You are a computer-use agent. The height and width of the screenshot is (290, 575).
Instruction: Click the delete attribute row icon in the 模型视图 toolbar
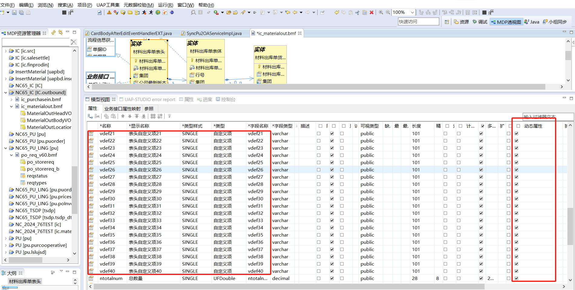(97, 116)
